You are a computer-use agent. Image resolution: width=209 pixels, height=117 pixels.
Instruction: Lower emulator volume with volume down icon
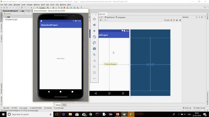[94, 31]
